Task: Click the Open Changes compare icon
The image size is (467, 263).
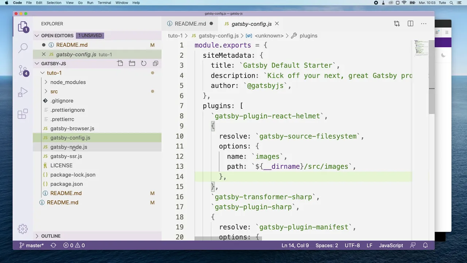Action: (397, 24)
